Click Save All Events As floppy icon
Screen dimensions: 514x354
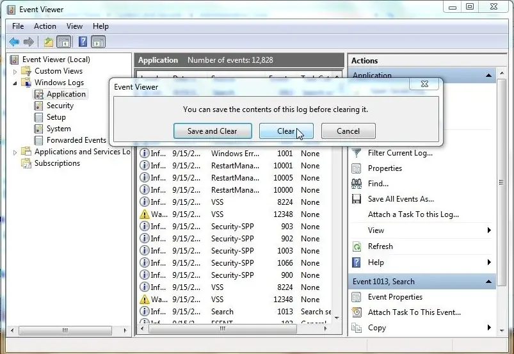[357, 199]
